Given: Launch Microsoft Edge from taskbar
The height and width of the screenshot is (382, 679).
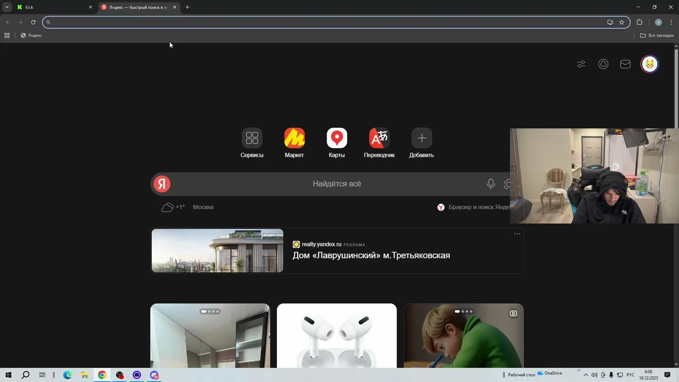Looking at the screenshot, I should tap(67, 375).
